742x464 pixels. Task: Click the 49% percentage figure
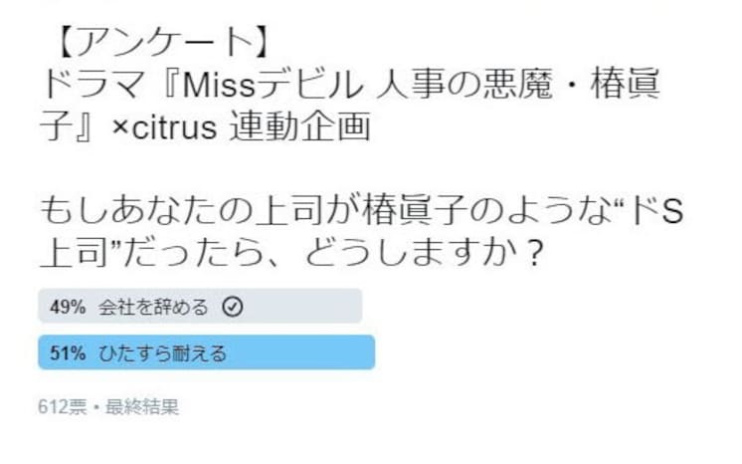[x=68, y=307]
